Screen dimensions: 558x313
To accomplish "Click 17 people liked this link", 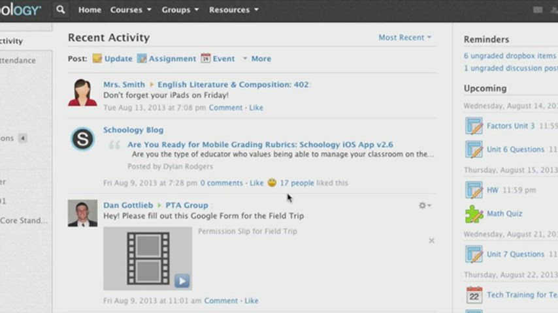I will point(297,183).
